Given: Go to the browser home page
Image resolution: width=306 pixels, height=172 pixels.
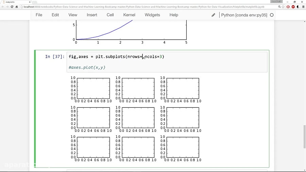Looking at the screenshot, I should point(17,7).
